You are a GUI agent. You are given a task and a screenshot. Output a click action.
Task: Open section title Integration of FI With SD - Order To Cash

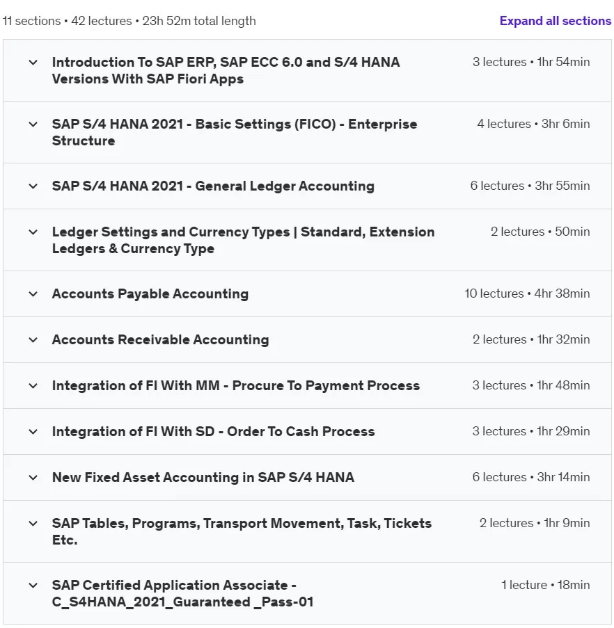(x=213, y=431)
